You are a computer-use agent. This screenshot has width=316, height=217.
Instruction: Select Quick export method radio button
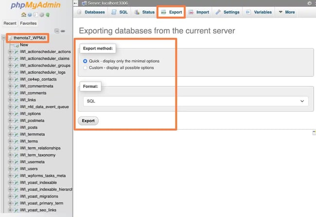(x=85, y=61)
